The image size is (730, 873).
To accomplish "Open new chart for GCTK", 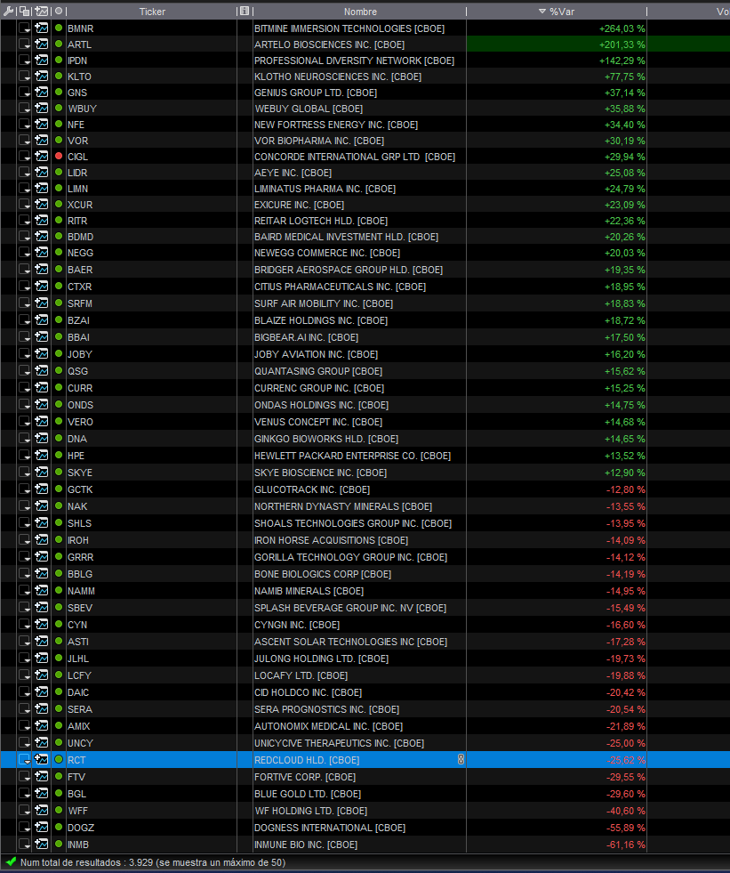I will pyautogui.click(x=42, y=489).
